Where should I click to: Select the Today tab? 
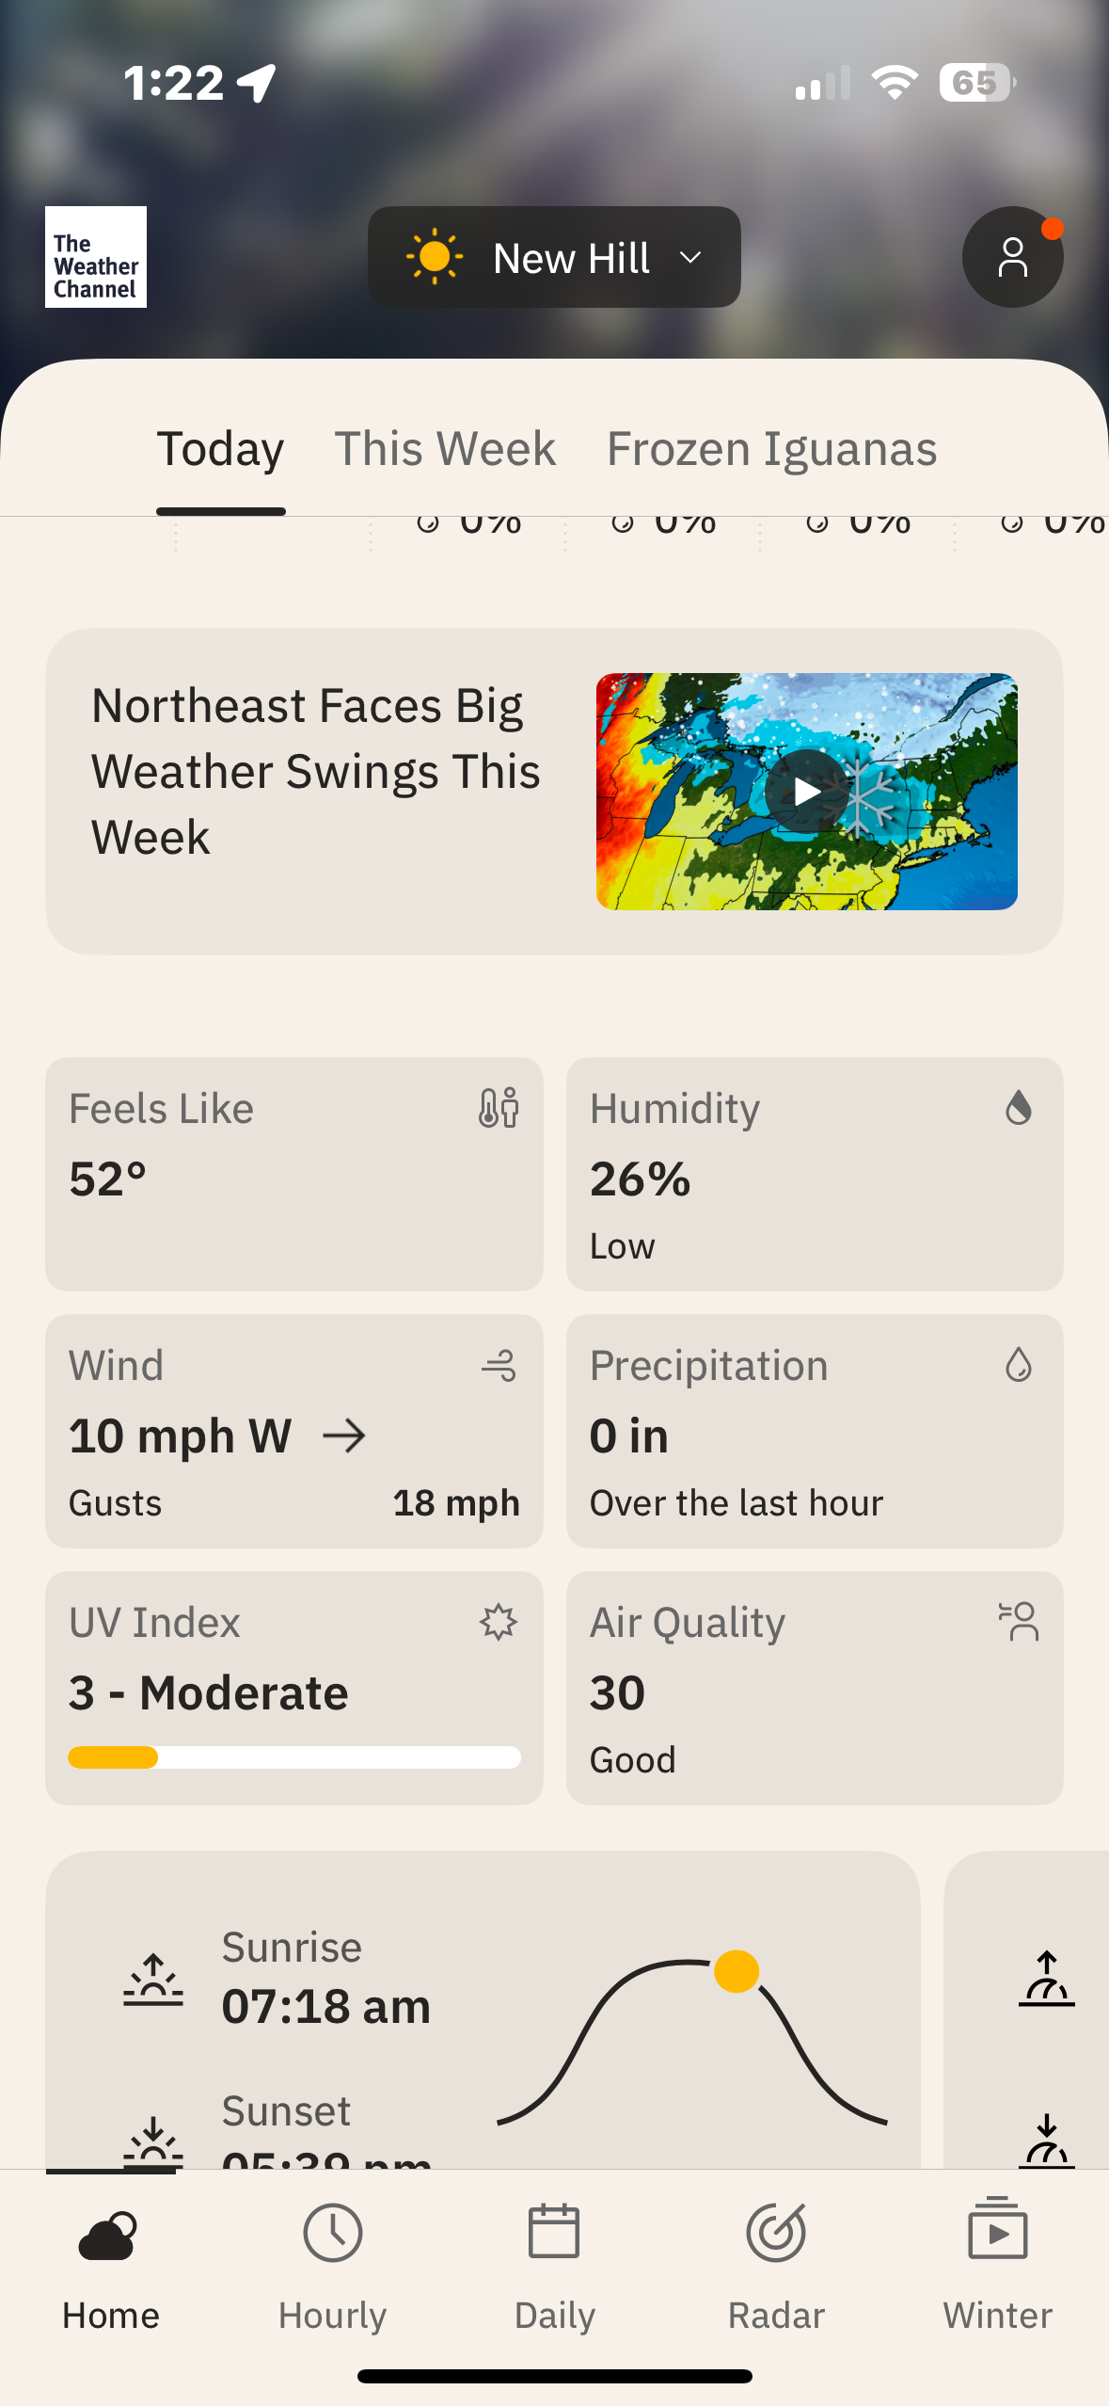pyautogui.click(x=220, y=449)
